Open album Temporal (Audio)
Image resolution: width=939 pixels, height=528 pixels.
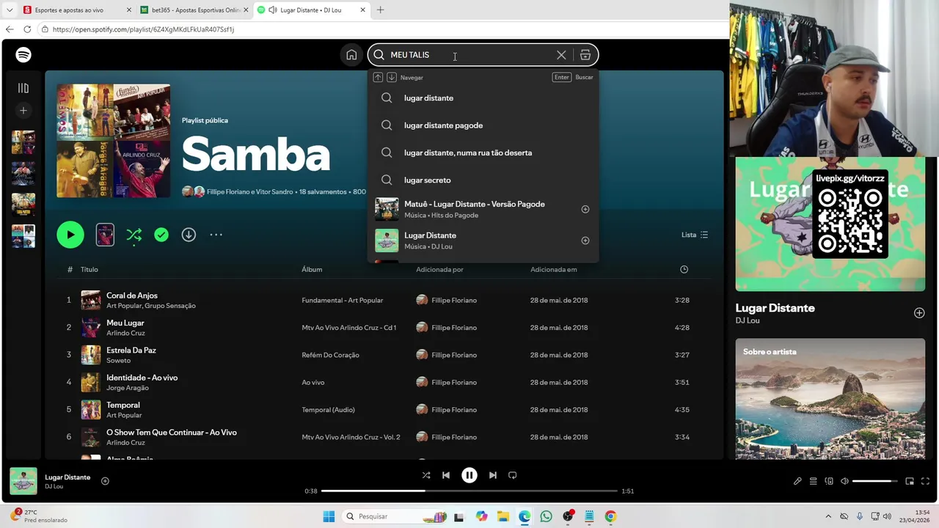click(x=328, y=410)
